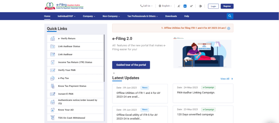Click the globe icon beside English
This screenshot has width=279, height=123.
[160, 6]
